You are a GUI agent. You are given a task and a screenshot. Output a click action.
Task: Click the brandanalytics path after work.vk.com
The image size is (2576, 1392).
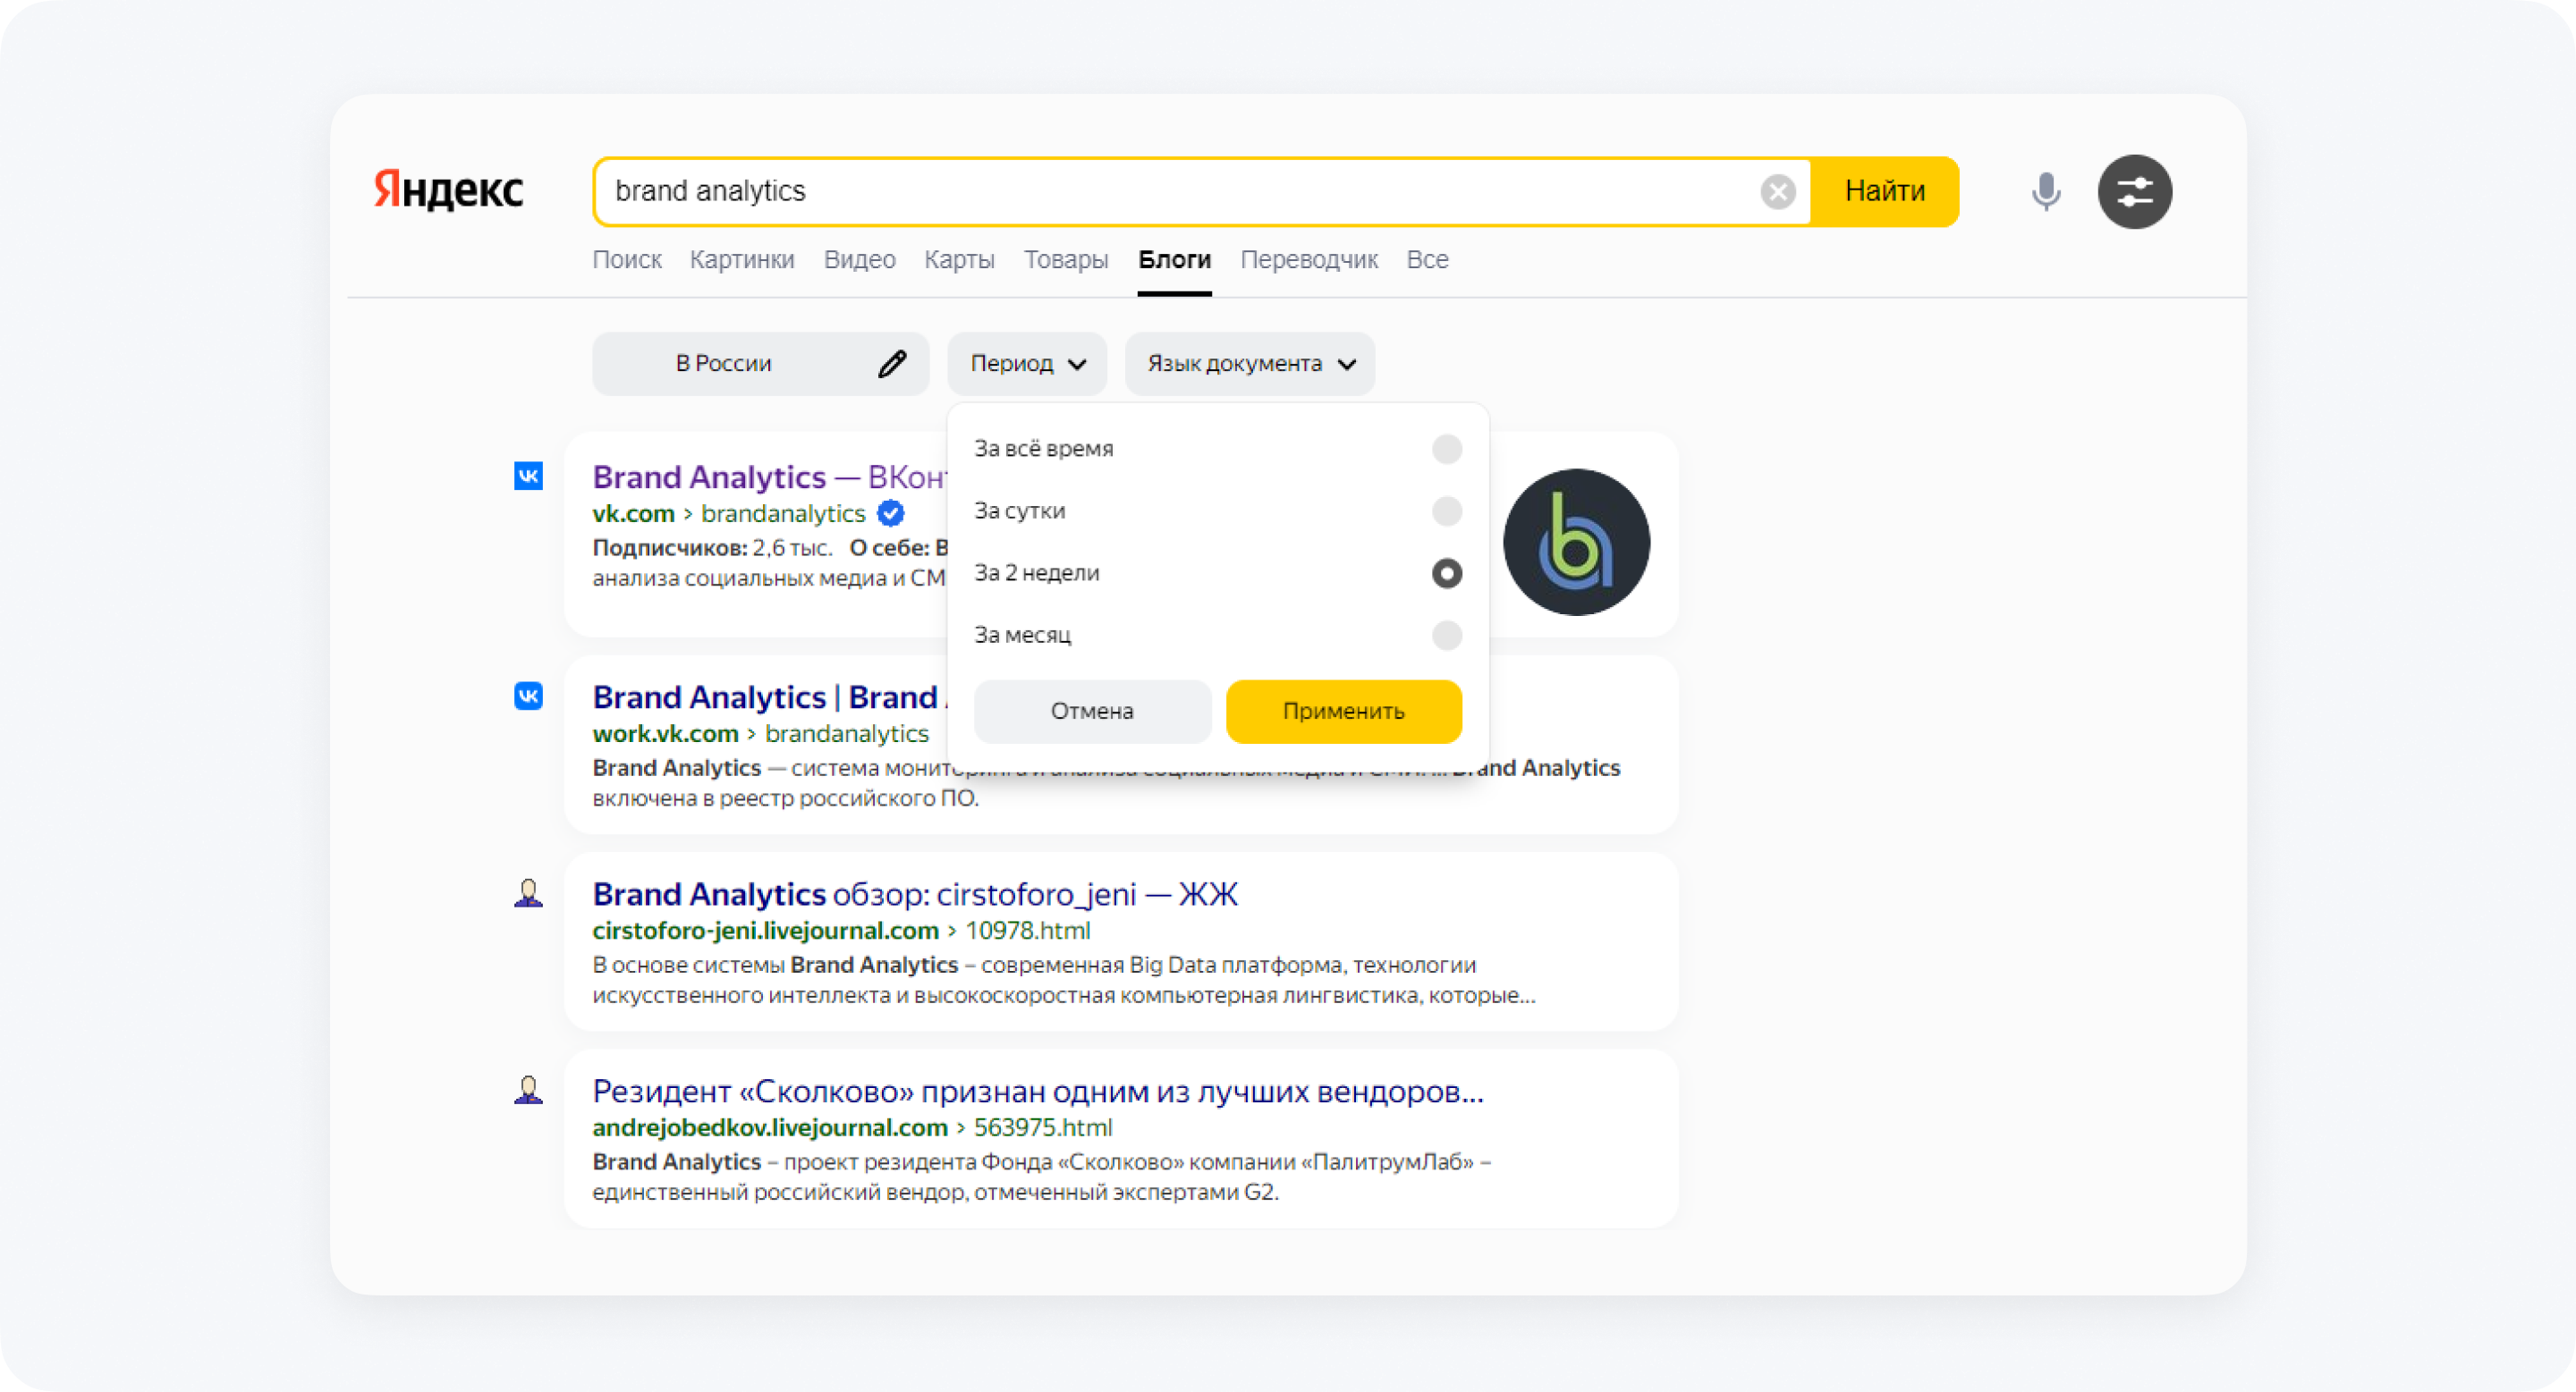(847, 733)
